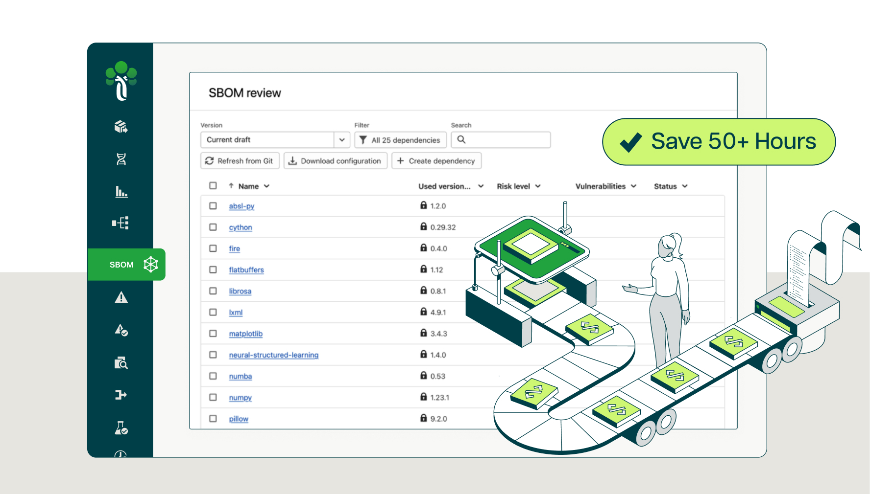Viewport: 870px width, 494px height.
Task: Open the package boxes sidebar icon
Action: [121, 127]
